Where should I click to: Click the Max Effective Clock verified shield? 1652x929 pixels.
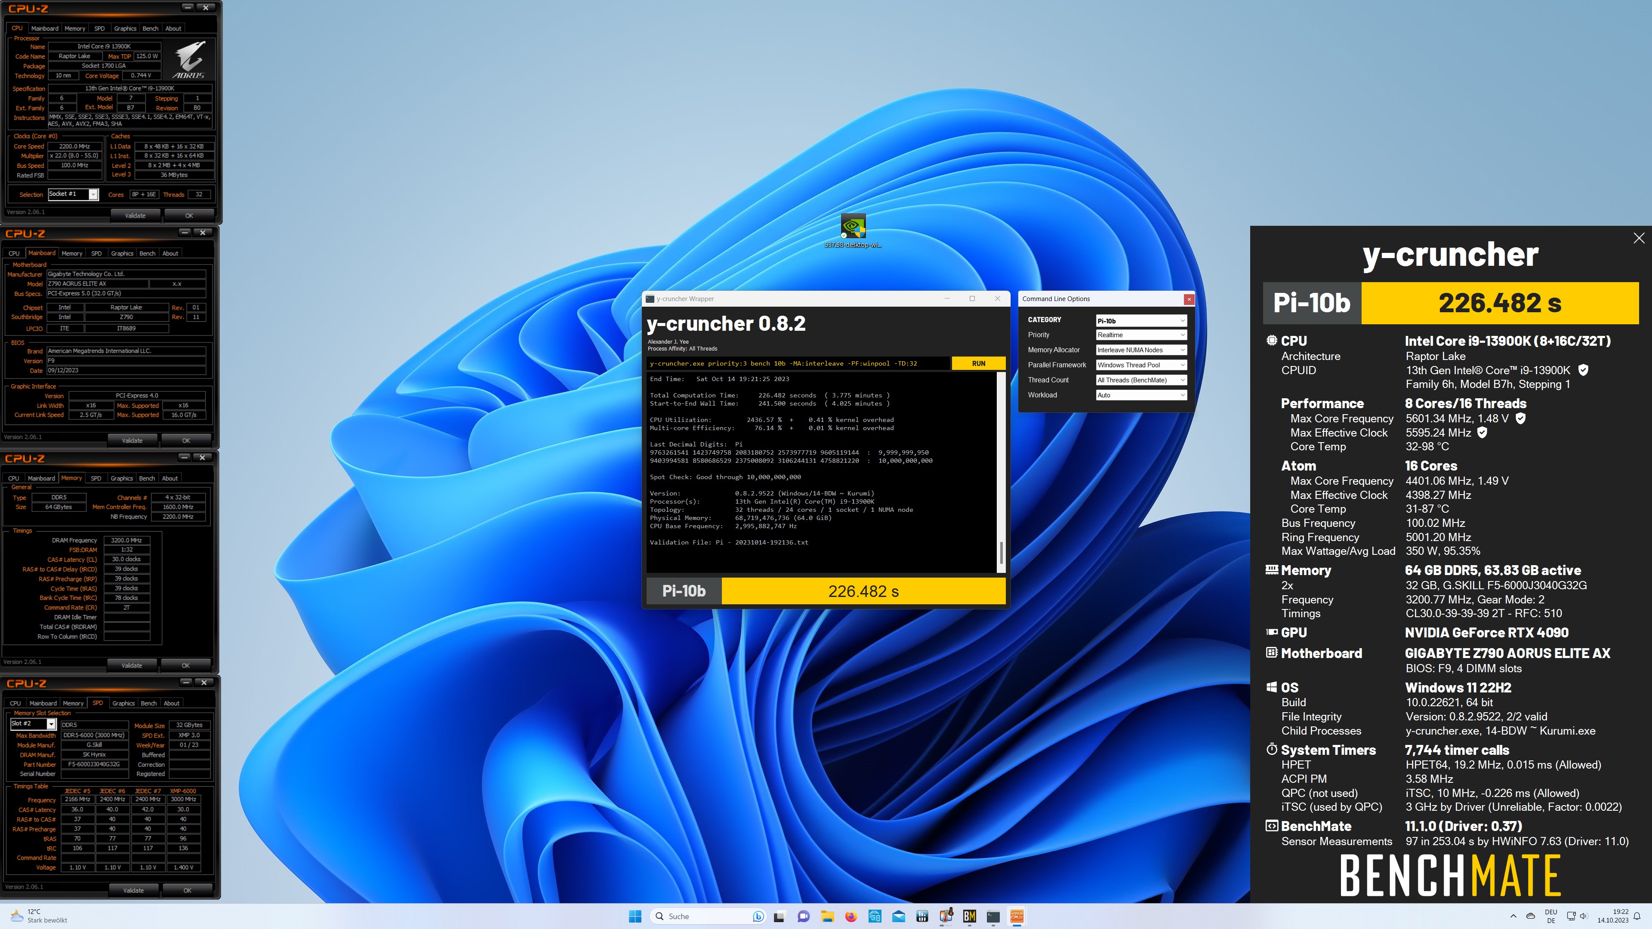tap(1482, 433)
